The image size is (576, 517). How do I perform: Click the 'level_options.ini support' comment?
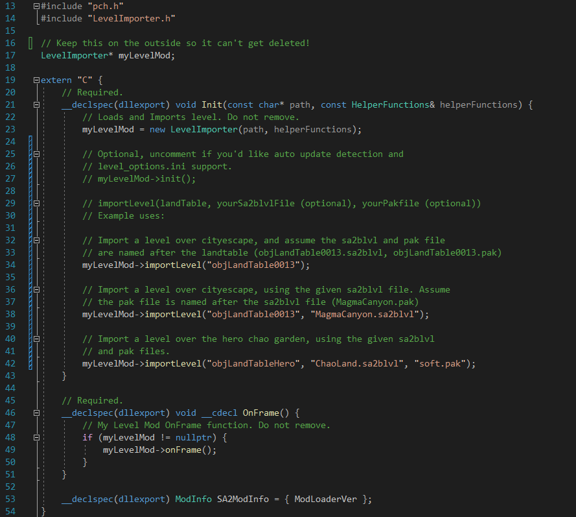157,166
